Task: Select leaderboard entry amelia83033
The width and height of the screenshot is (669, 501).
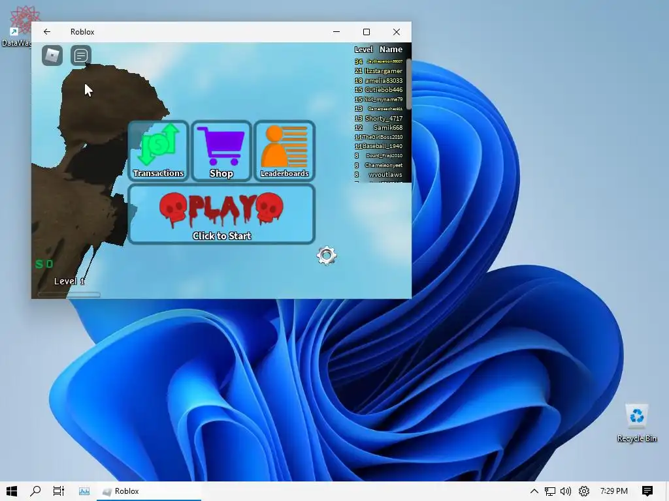Action: point(378,80)
